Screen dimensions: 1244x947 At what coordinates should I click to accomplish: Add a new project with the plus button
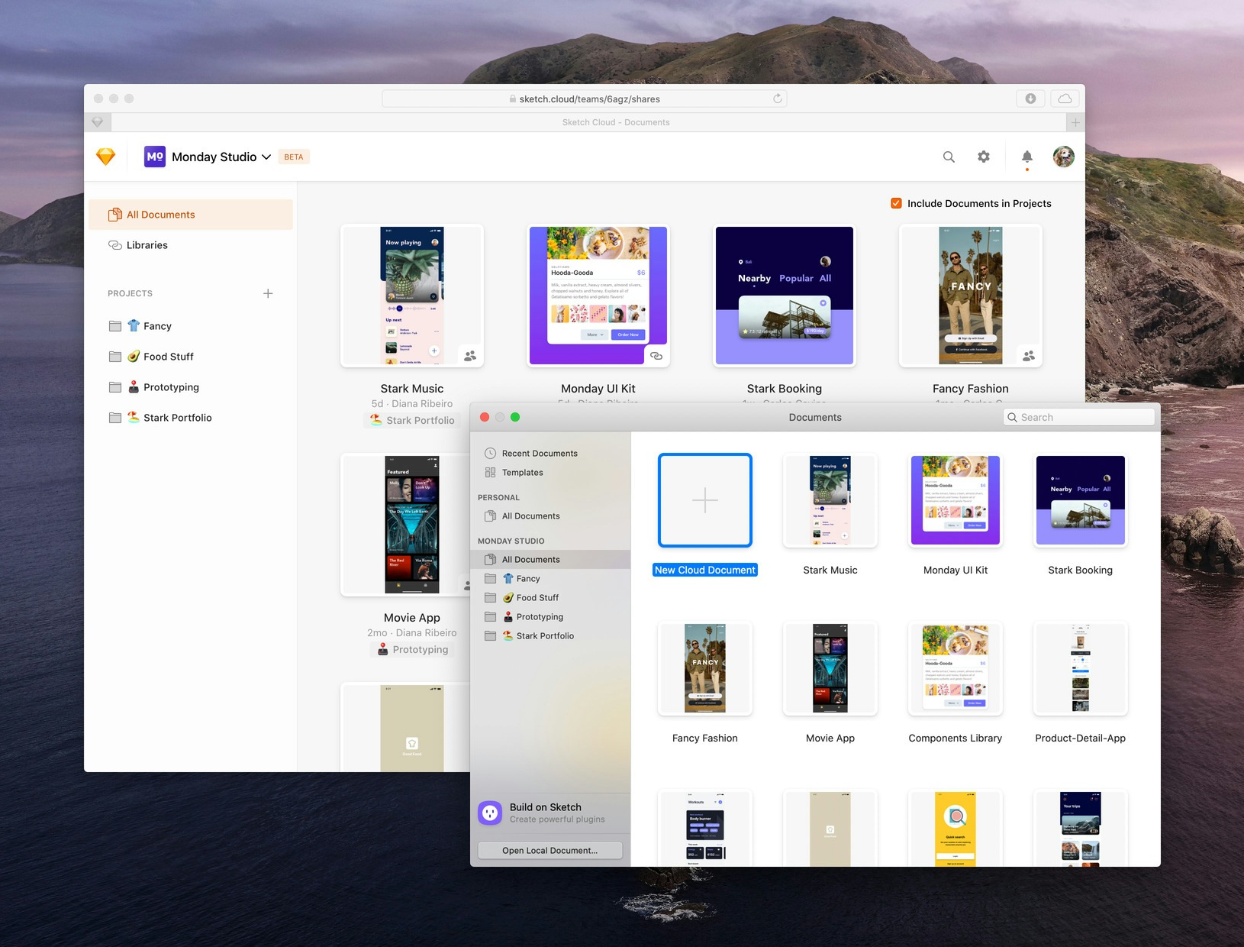[x=268, y=293]
